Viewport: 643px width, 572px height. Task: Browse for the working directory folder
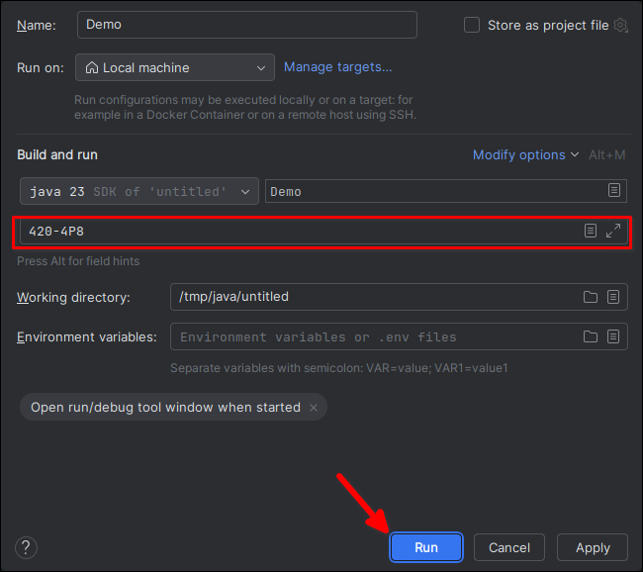click(x=591, y=297)
